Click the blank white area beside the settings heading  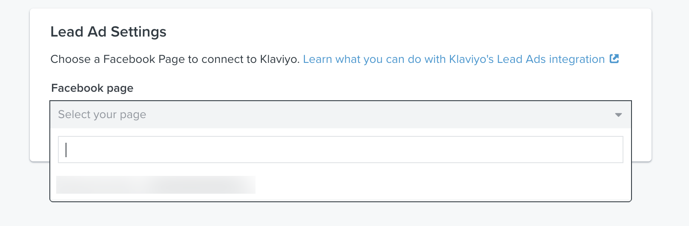coord(405,32)
